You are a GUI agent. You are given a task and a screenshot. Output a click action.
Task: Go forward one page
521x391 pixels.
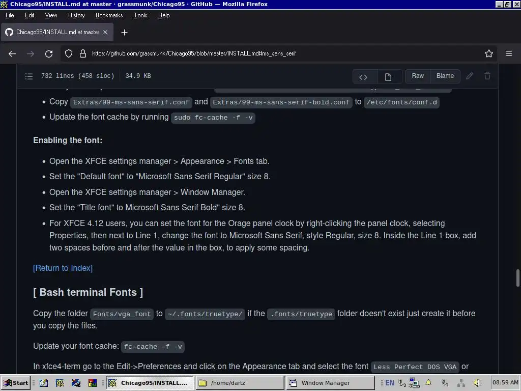[31, 53]
